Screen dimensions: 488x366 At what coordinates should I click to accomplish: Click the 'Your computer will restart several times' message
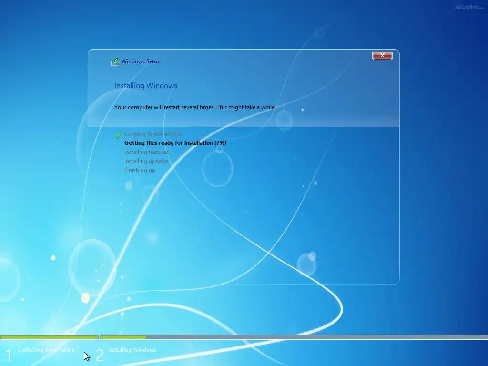[195, 107]
